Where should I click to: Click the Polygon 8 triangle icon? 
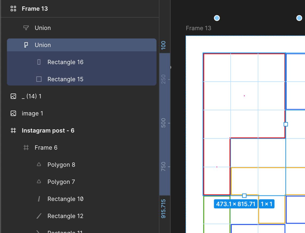tap(39, 164)
